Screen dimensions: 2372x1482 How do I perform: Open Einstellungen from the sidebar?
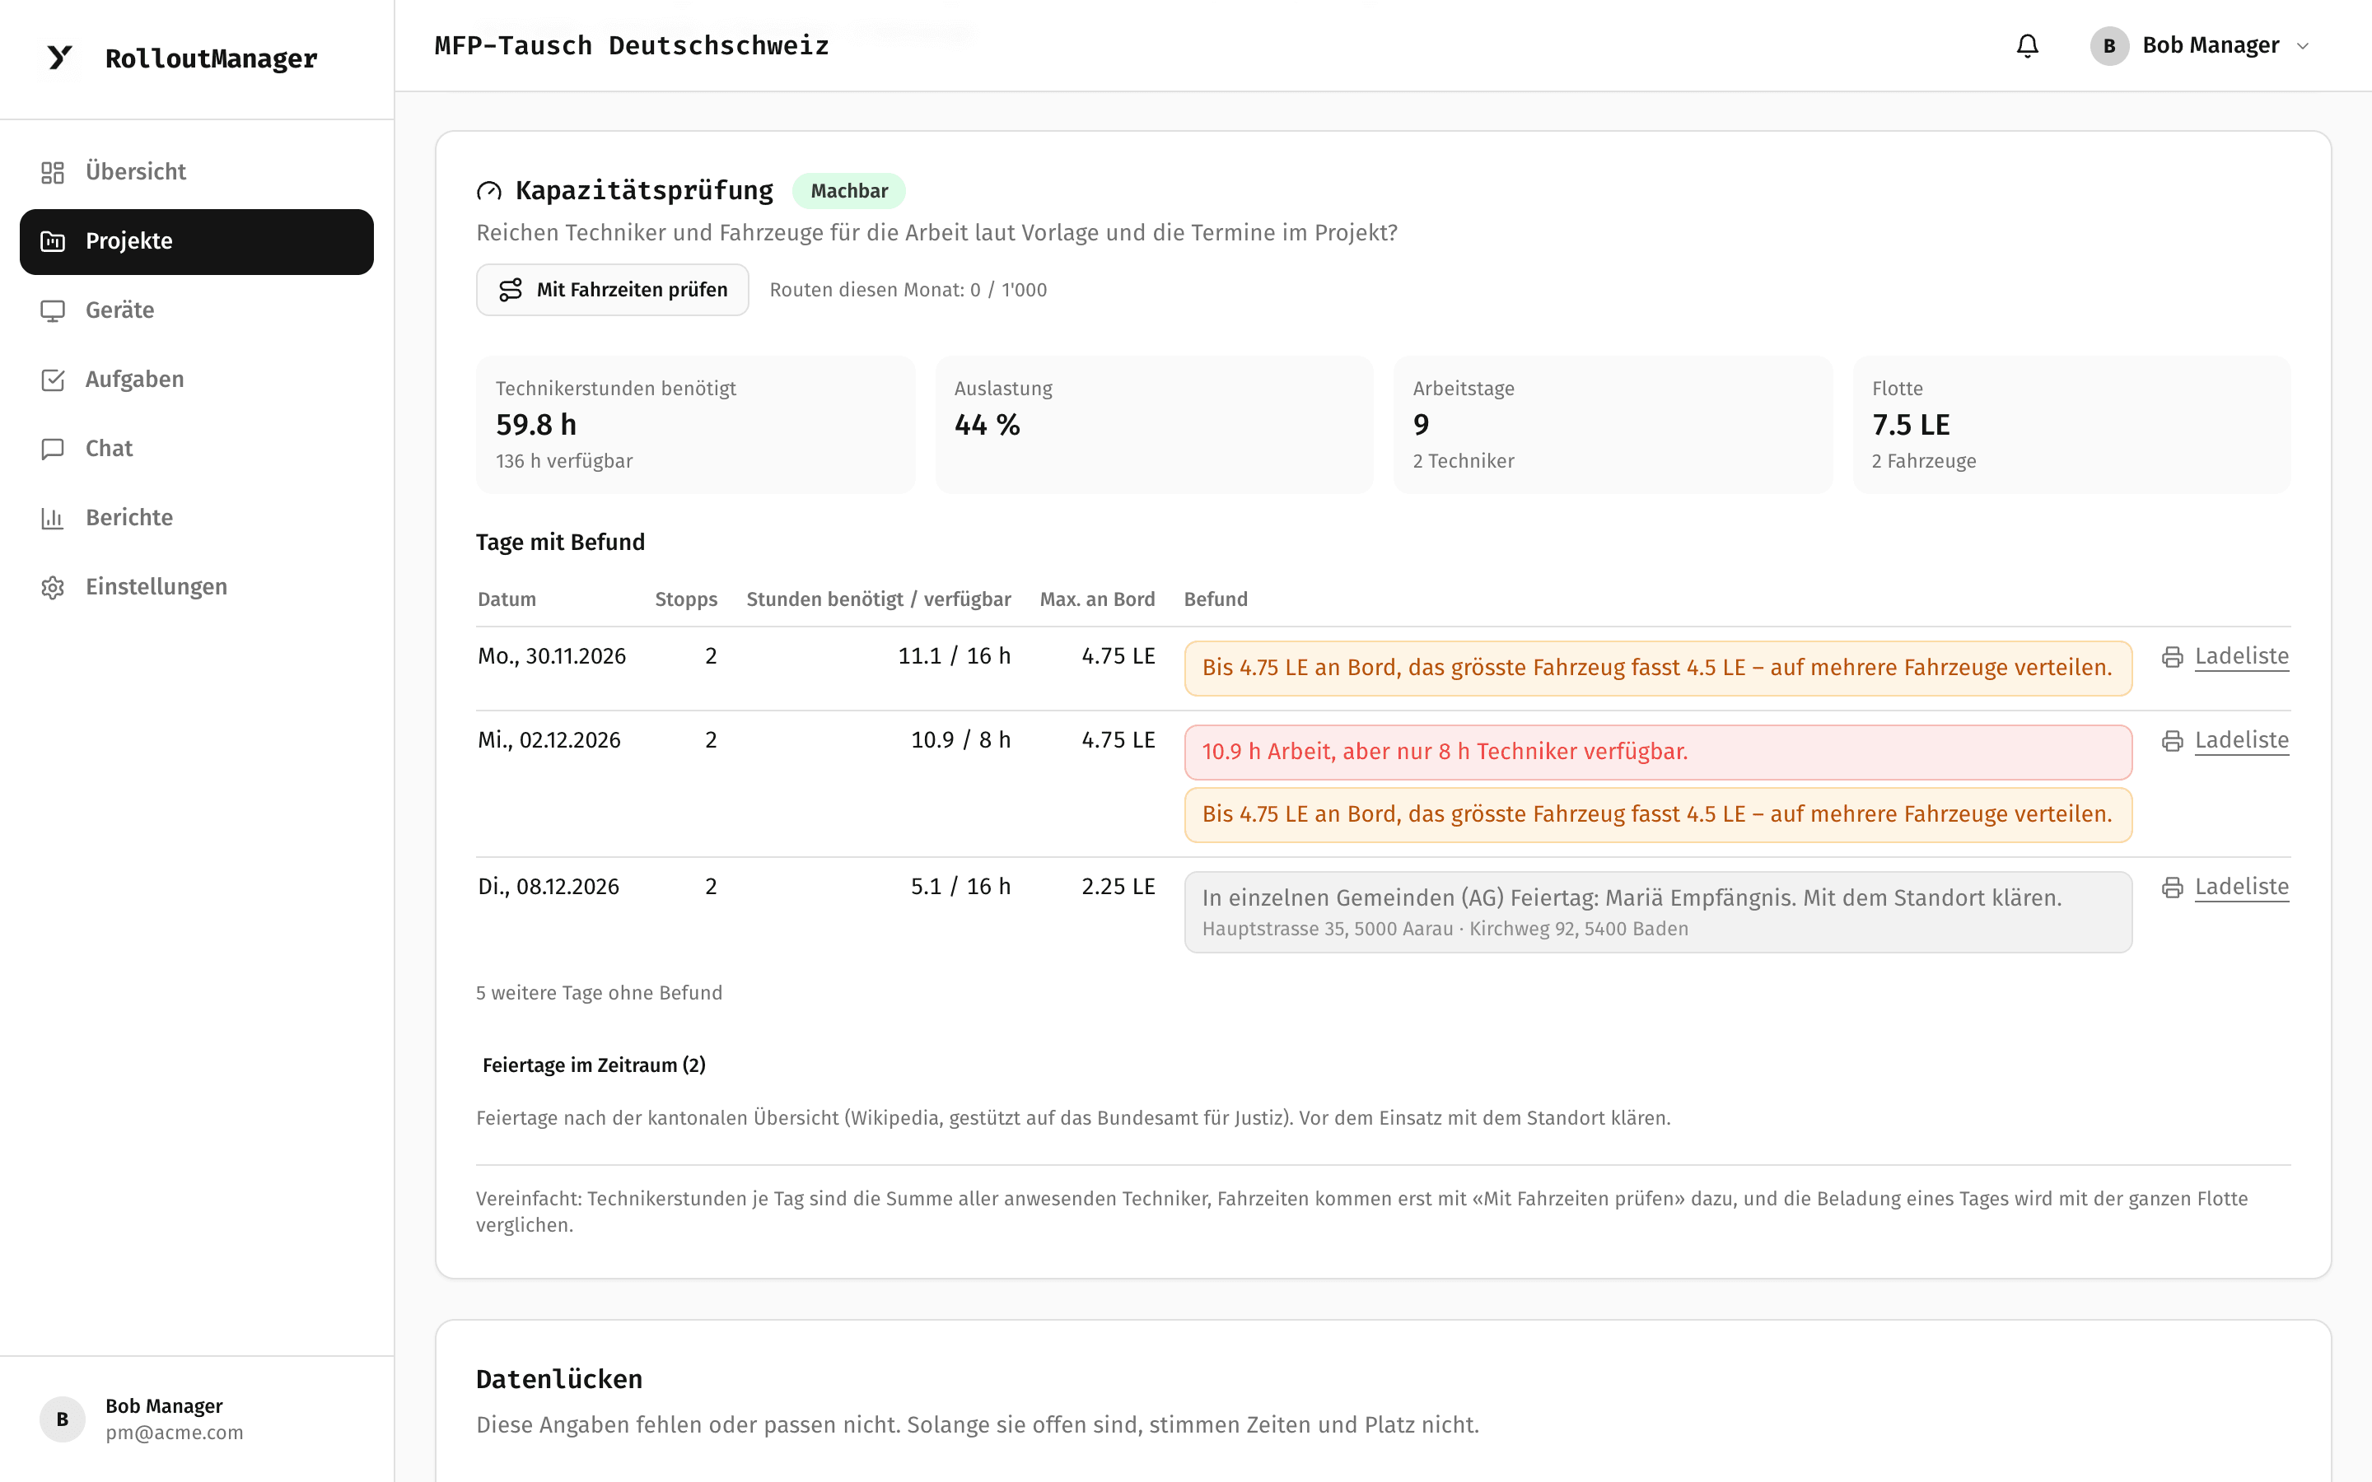point(196,587)
